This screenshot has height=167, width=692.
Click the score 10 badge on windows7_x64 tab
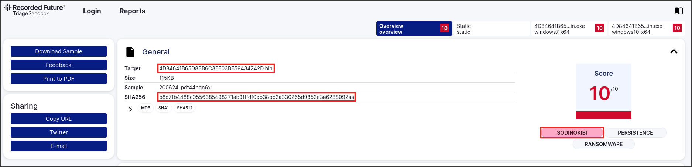tap(600, 28)
